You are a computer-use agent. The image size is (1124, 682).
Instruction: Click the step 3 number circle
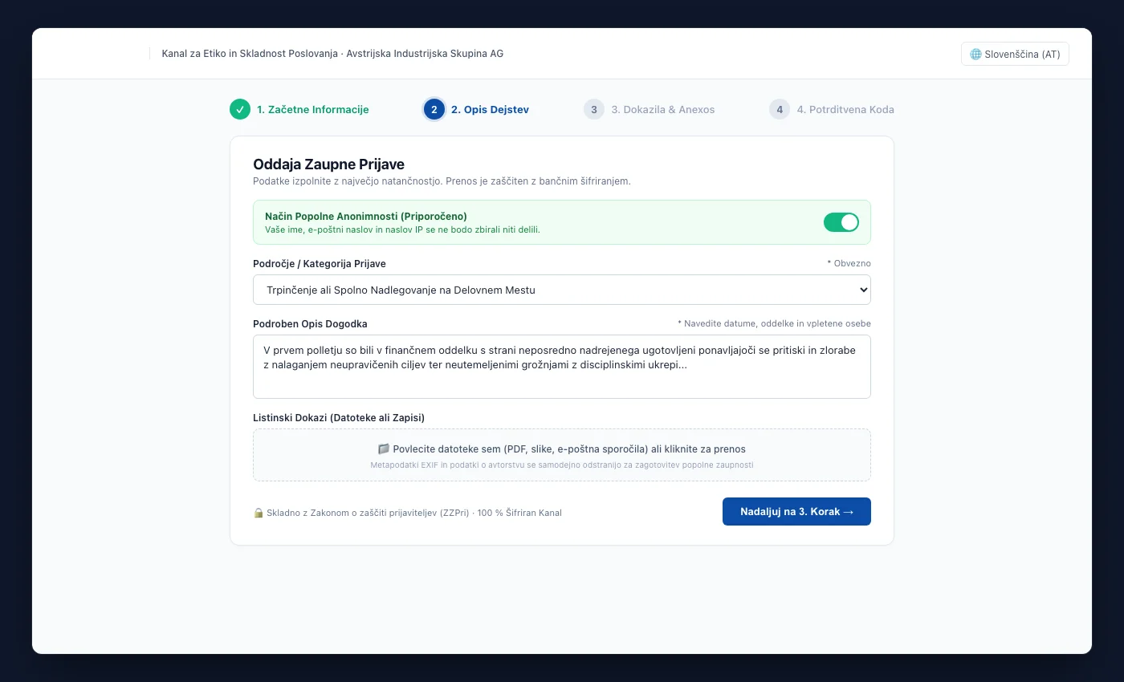click(594, 109)
